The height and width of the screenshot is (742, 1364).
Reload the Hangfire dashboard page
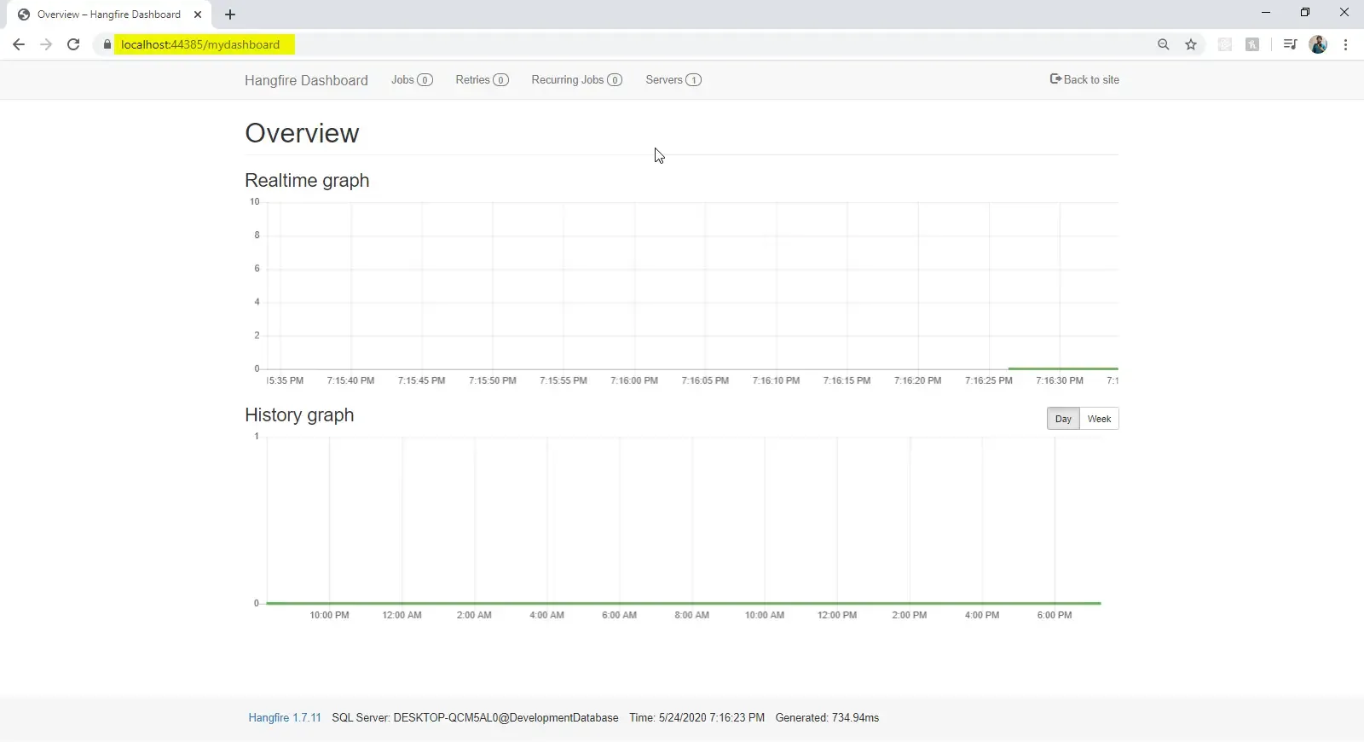pyautogui.click(x=73, y=44)
